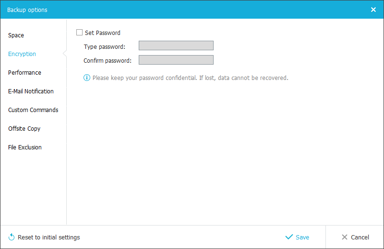The height and width of the screenshot is (249, 384).
Task: Click the blue info icon beside the password warning
Action: click(x=87, y=78)
